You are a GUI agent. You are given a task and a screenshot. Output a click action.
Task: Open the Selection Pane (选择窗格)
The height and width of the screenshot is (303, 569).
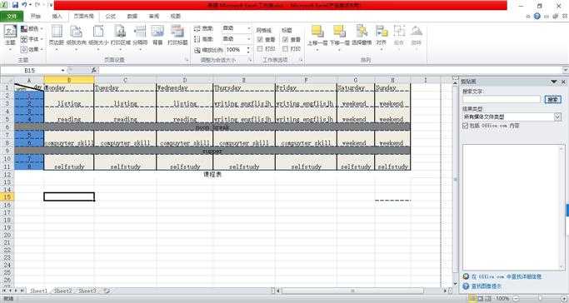(362, 35)
